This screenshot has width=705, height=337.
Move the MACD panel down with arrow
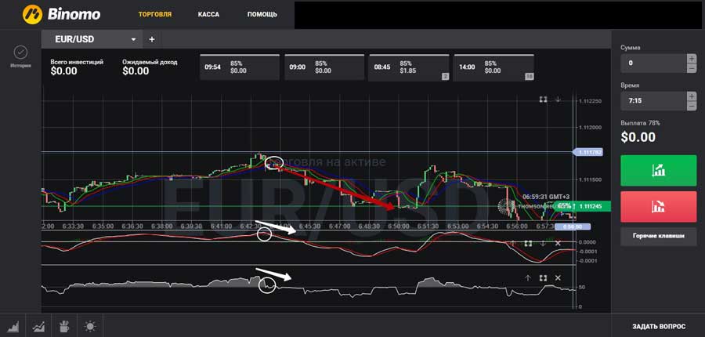click(543, 244)
